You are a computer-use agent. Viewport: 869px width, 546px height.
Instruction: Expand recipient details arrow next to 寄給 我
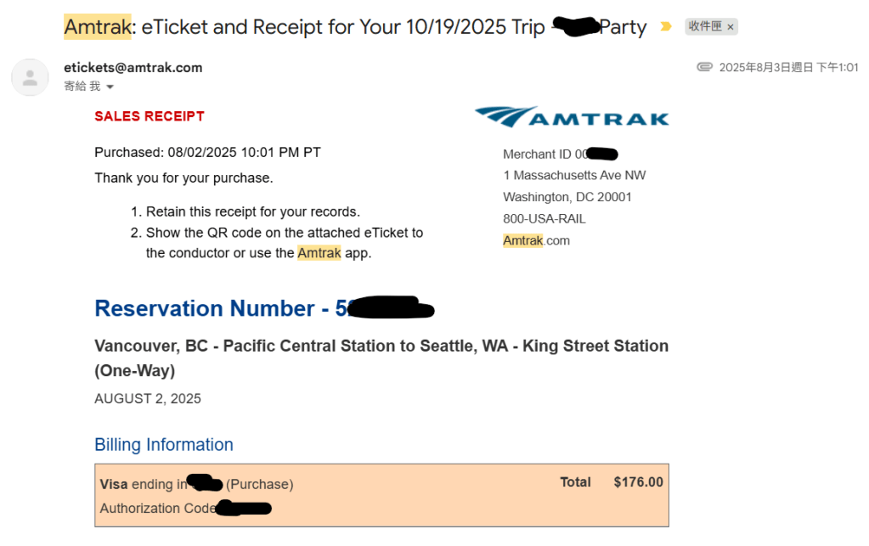coord(110,87)
